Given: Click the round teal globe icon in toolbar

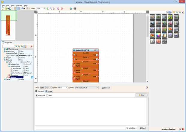Looking at the screenshot, I should pos(71,8).
